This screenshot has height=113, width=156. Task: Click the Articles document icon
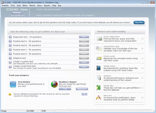coord(99,78)
